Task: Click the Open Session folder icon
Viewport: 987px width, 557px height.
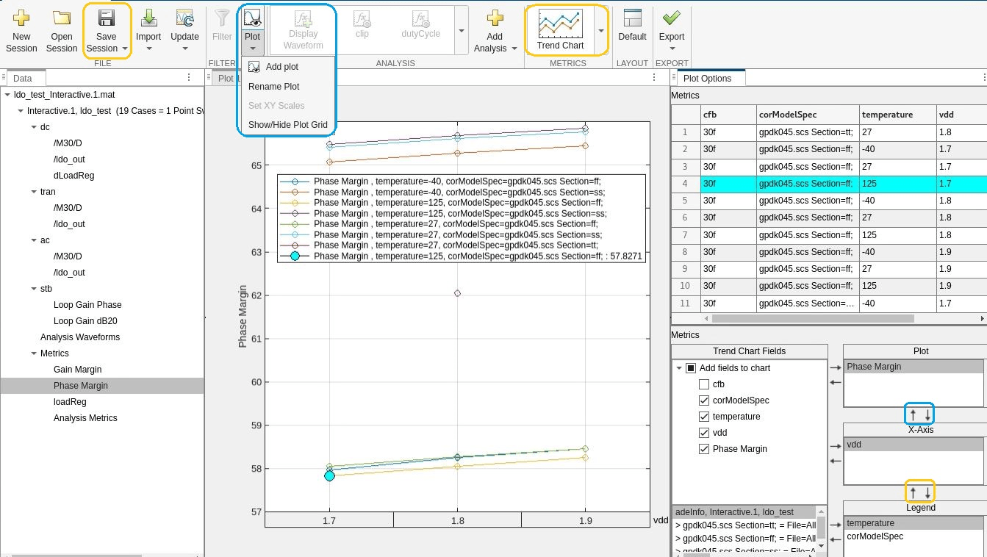Action: tap(62, 18)
